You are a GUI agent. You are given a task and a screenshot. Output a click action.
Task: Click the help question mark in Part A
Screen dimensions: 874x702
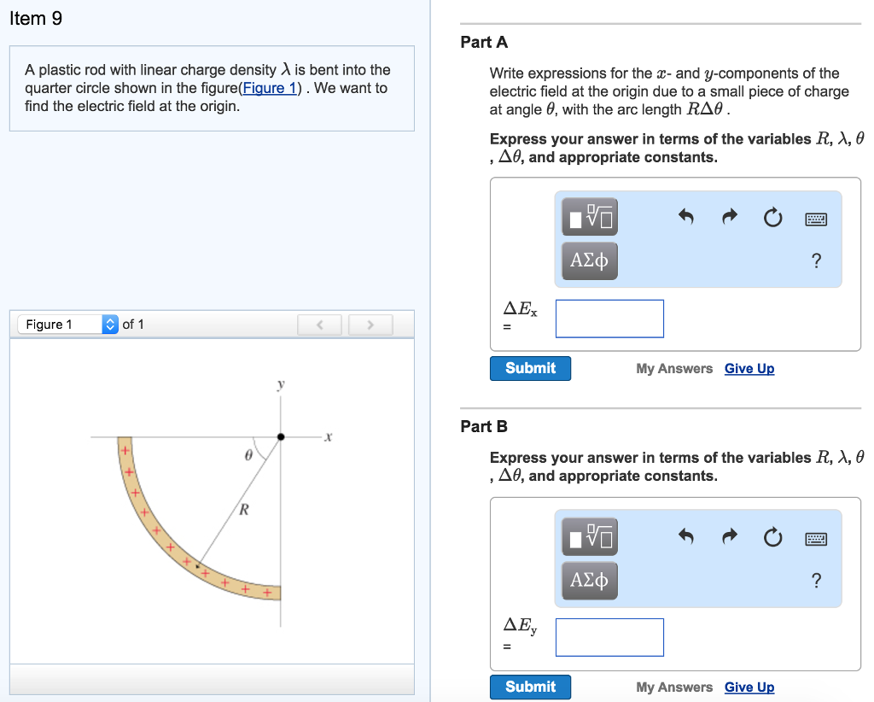[x=816, y=261]
